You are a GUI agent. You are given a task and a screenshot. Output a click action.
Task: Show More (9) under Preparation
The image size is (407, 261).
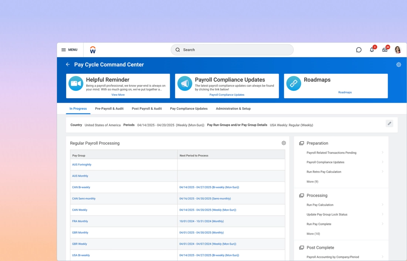coord(312,182)
